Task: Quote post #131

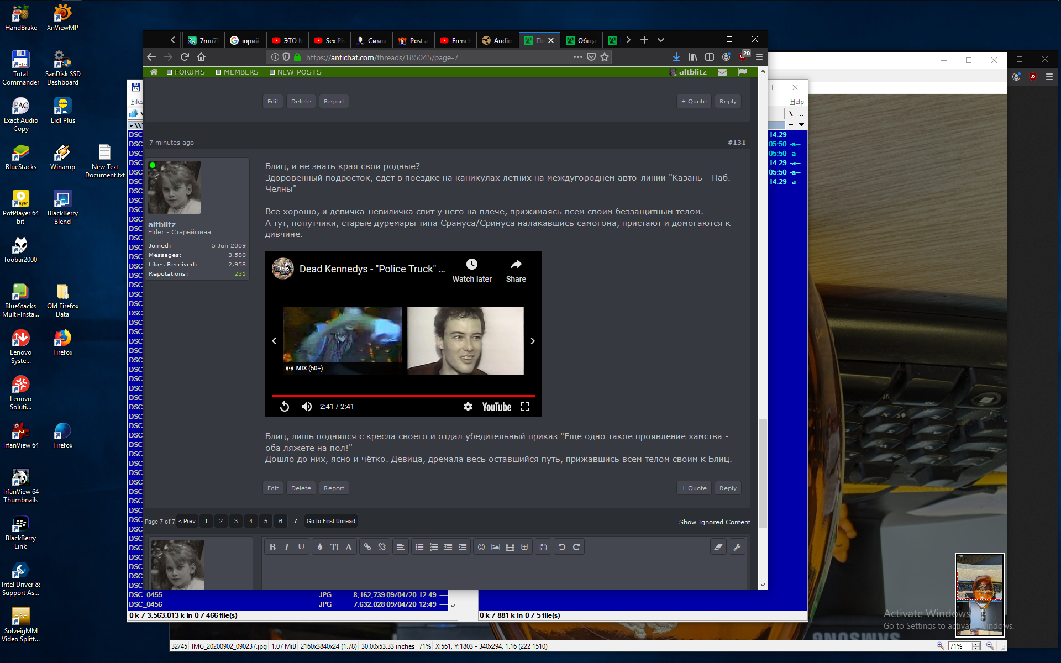Action: tap(694, 488)
